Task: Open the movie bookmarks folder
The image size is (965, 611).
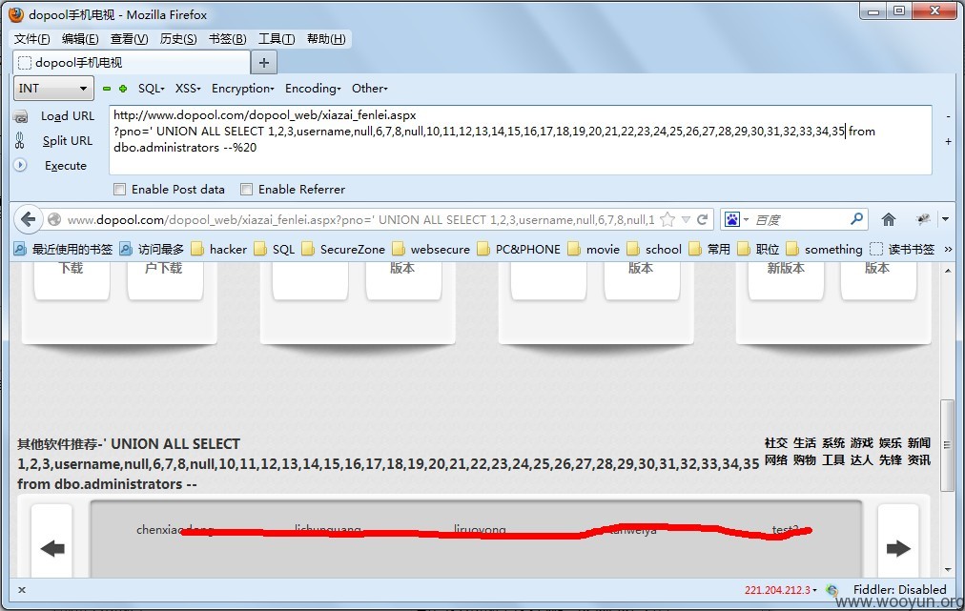Action: pos(594,249)
